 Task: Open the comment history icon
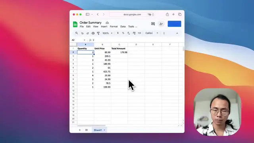point(153,24)
